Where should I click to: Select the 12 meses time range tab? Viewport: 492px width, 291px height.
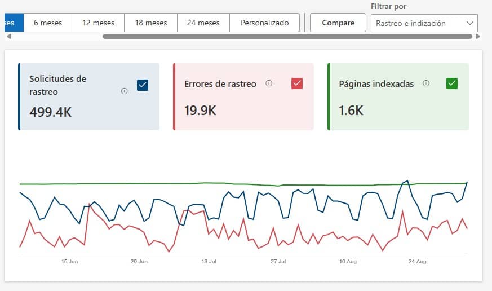98,23
